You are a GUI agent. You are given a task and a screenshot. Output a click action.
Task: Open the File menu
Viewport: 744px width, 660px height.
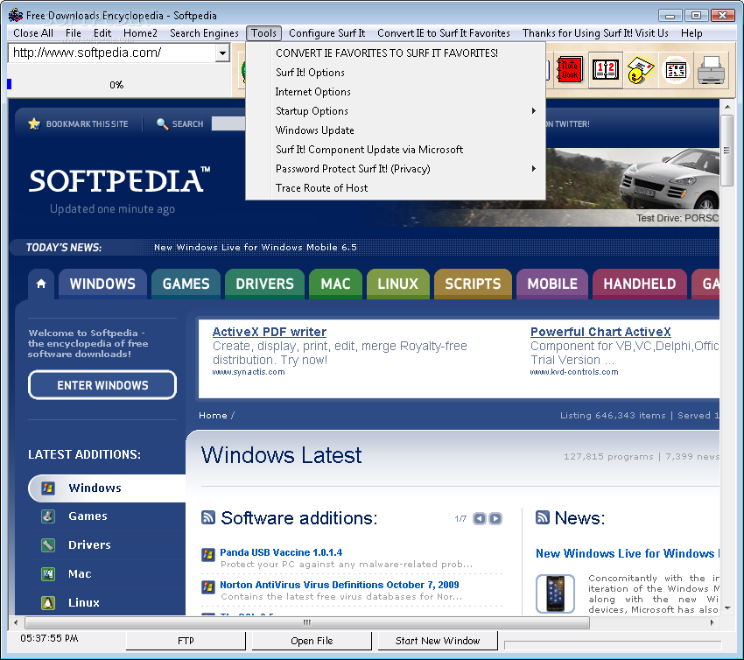point(74,33)
